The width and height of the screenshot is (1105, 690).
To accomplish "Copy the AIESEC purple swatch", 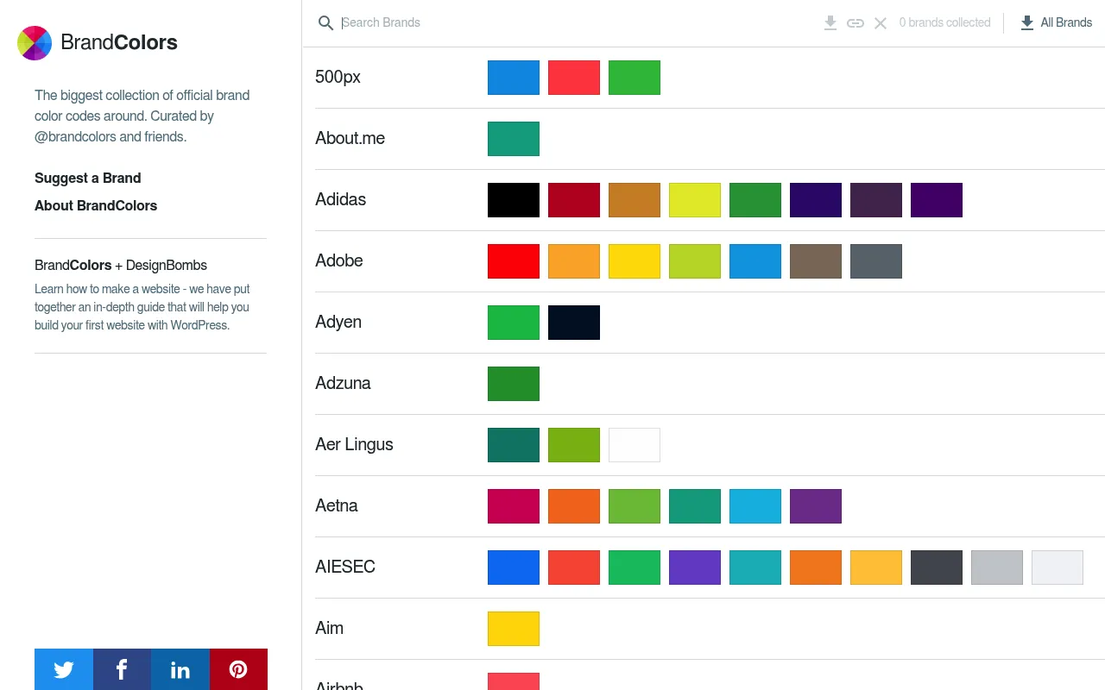I will 695,568.
